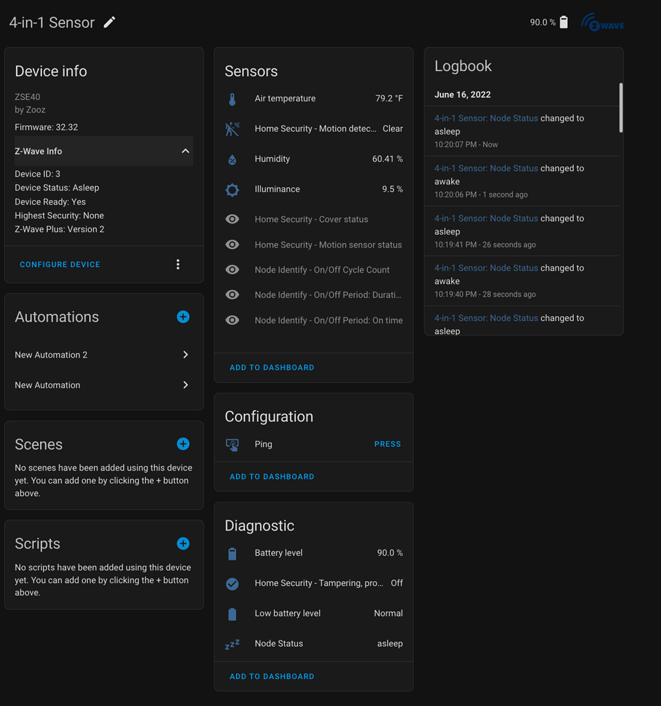The image size is (661, 706).
Task: Click the Air temperature thermometer icon
Action: tap(233, 99)
